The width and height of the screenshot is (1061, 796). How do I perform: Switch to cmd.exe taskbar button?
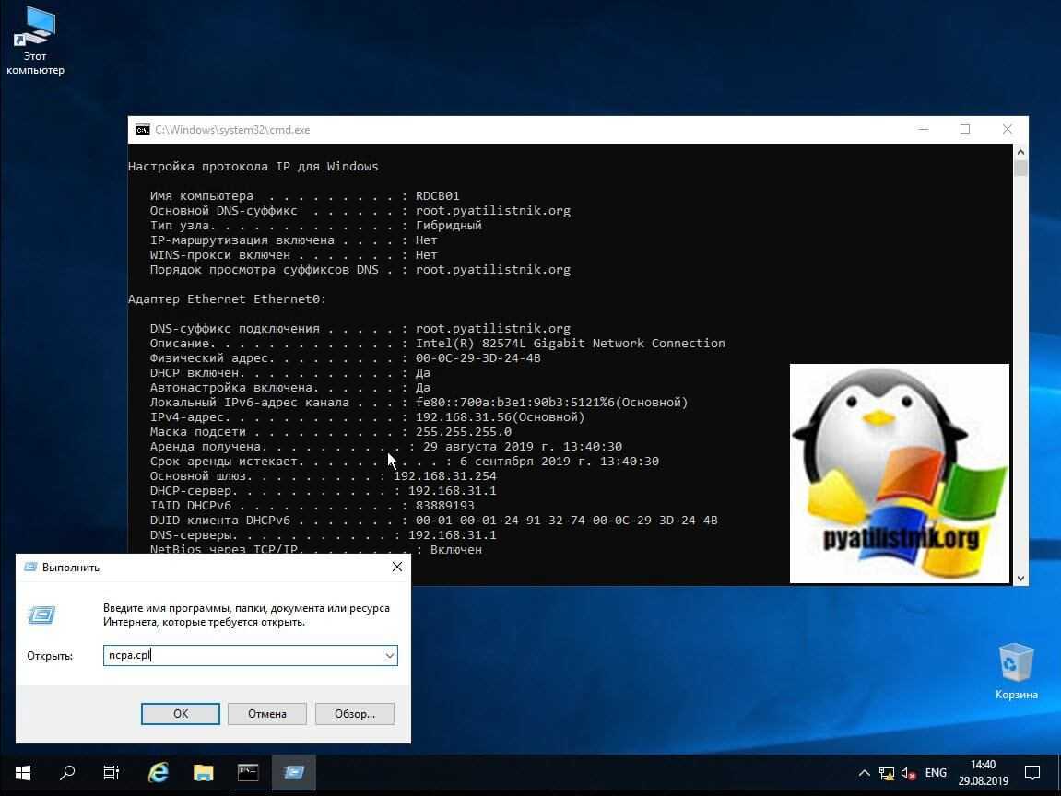tap(248, 772)
